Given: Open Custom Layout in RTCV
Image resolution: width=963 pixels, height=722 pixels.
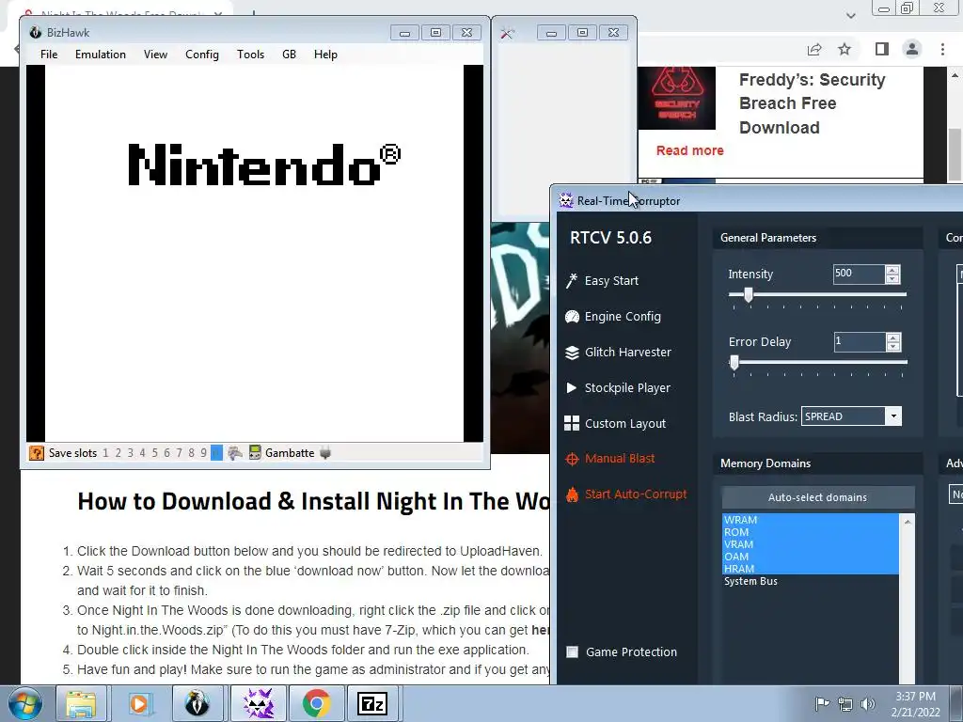Looking at the screenshot, I should pyautogui.click(x=615, y=423).
